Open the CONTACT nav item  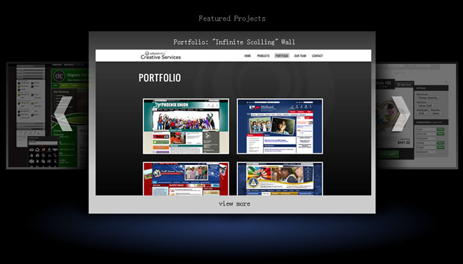point(318,56)
